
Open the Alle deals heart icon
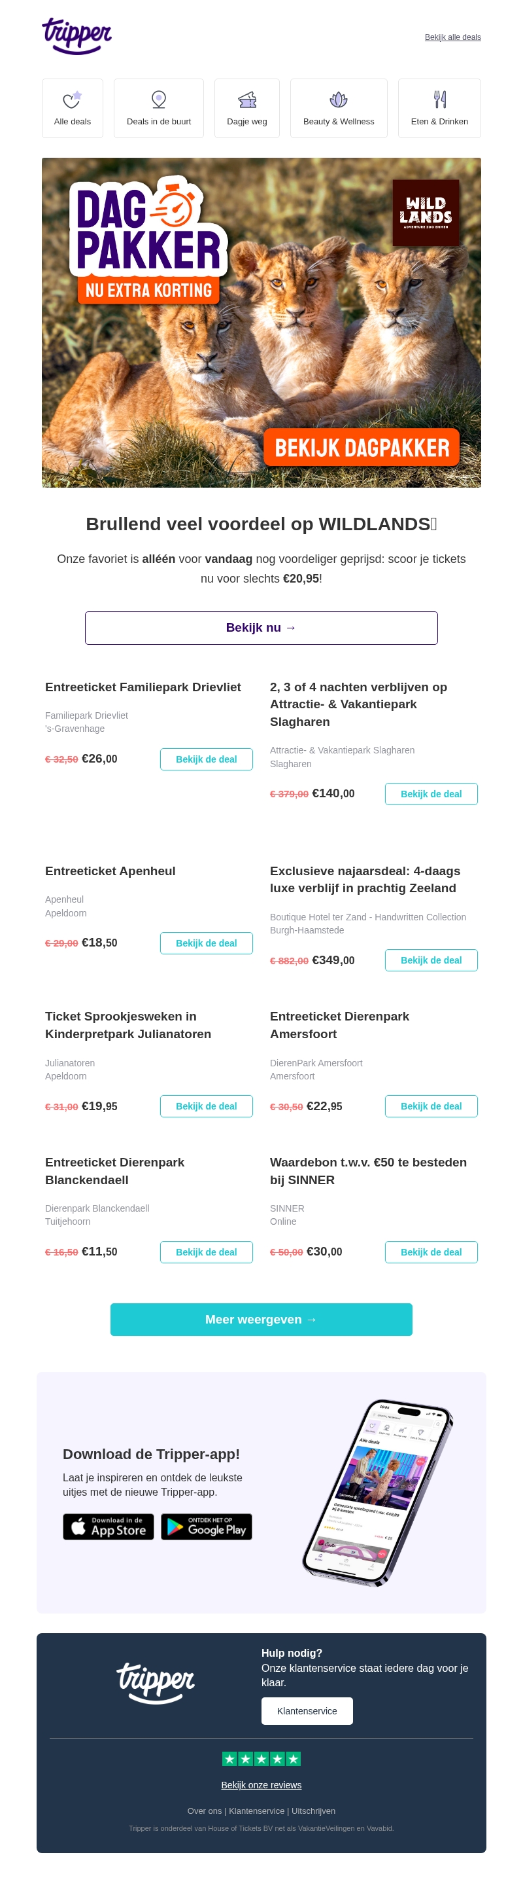click(71, 100)
